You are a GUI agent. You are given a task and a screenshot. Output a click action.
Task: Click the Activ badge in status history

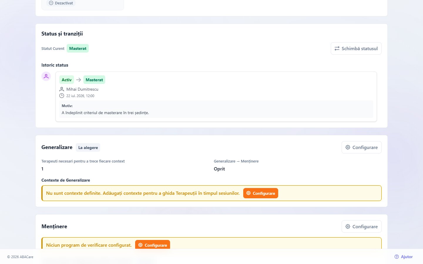(x=67, y=80)
